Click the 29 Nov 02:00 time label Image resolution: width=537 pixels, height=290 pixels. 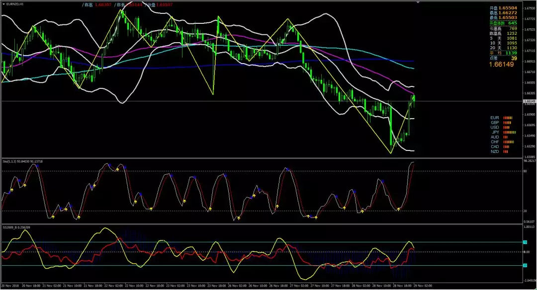tap(423, 286)
